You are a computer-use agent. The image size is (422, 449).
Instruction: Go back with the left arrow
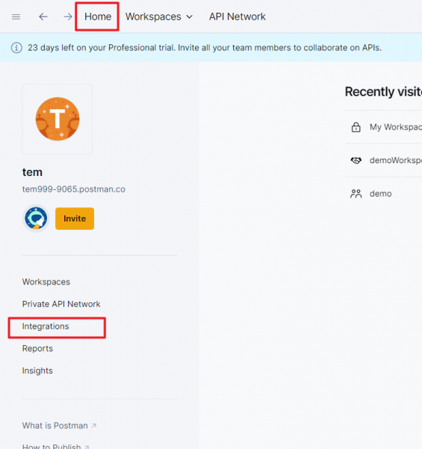[43, 16]
